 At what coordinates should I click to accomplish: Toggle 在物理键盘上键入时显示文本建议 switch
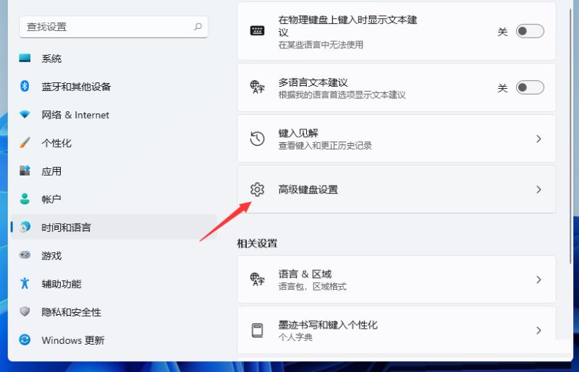(530, 31)
